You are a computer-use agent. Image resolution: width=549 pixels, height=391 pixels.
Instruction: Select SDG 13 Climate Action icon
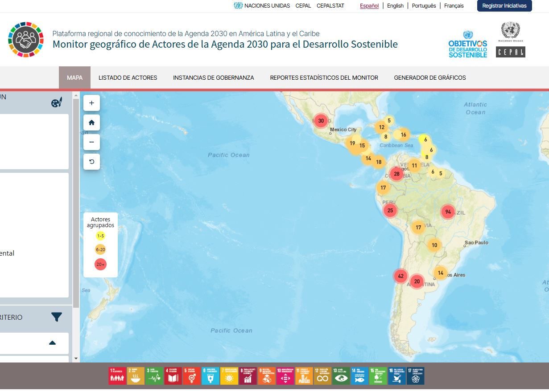click(x=341, y=376)
